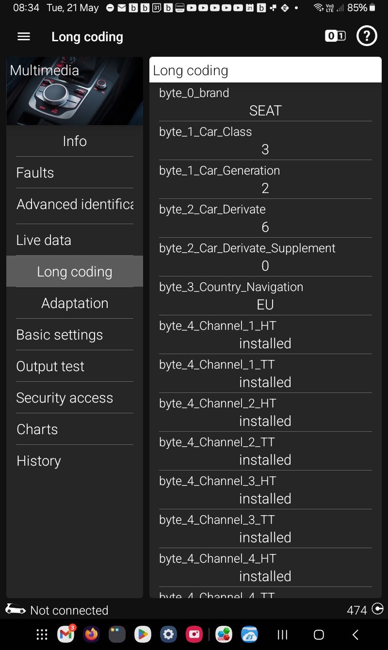Open the help question mark icon

(367, 36)
